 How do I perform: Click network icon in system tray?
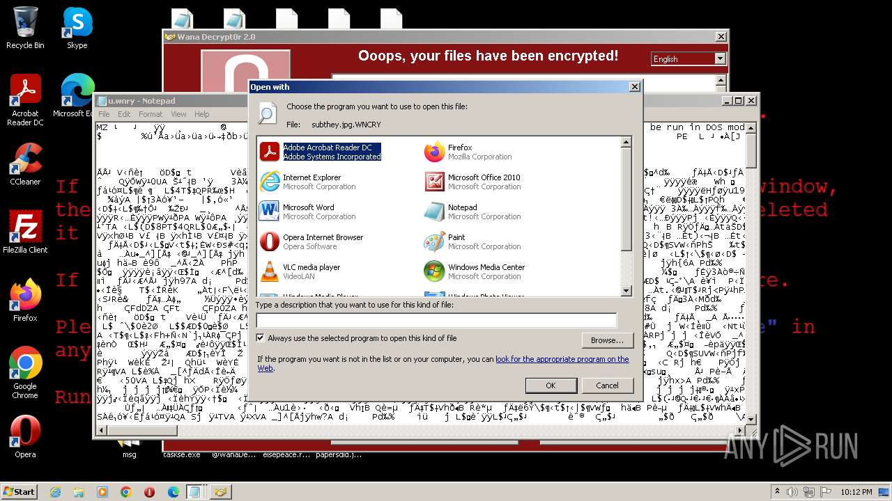[x=808, y=492]
